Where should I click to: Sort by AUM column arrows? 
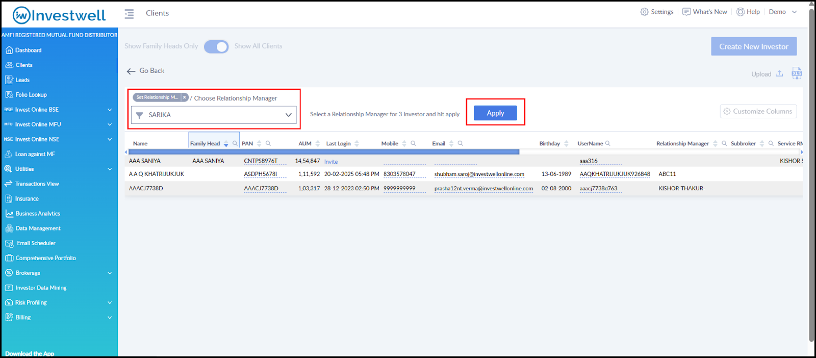[318, 143]
